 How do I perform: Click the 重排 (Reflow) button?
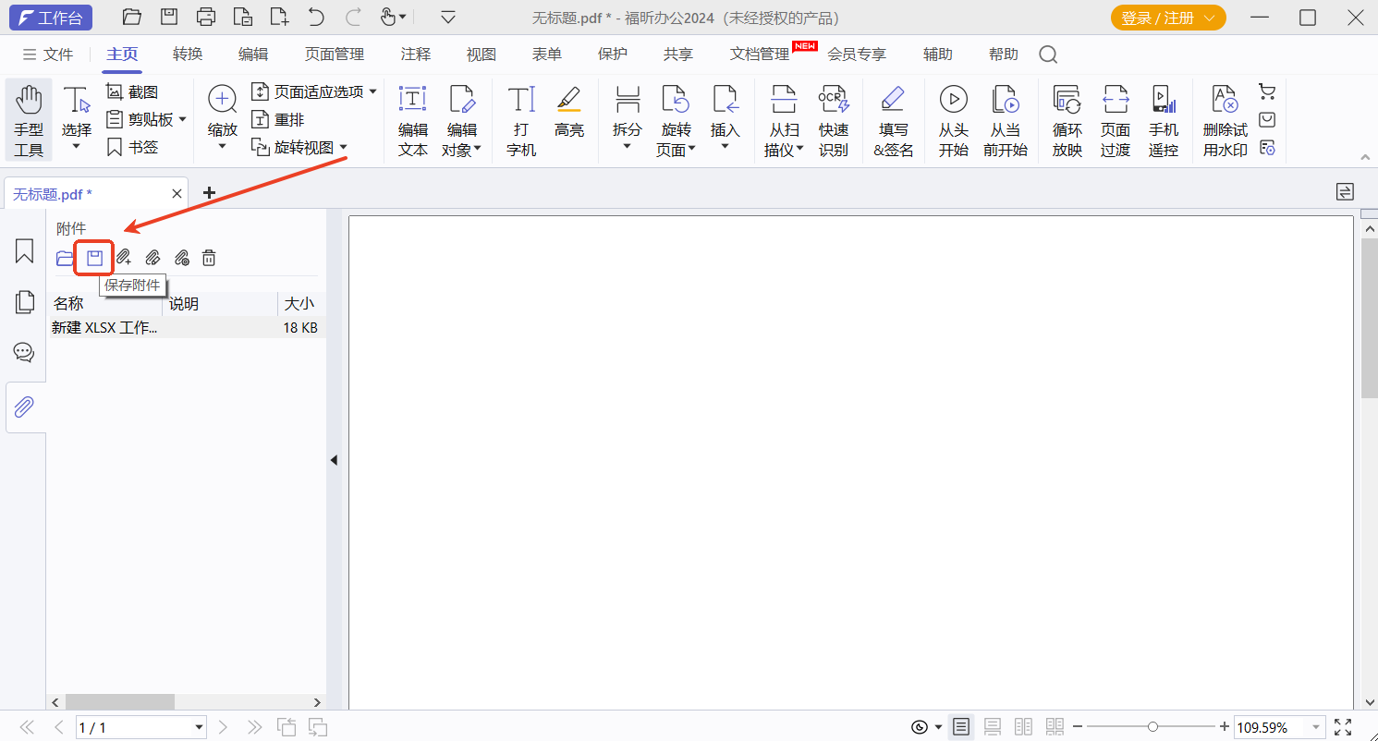pos(277,118)
